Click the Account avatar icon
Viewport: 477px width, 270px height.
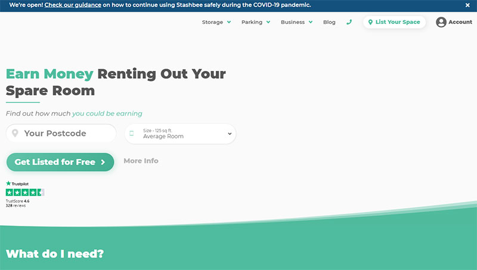pyautogui.click(x=441, y=22)
